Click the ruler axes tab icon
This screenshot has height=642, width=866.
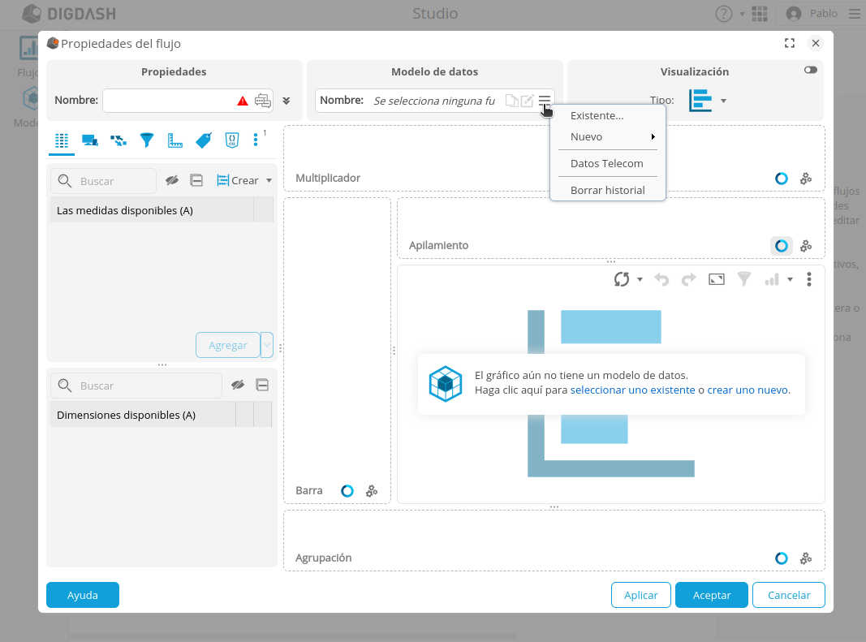click(x=175, y=140)
